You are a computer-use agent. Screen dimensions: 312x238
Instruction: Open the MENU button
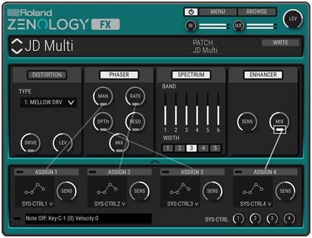click(218, 12)
